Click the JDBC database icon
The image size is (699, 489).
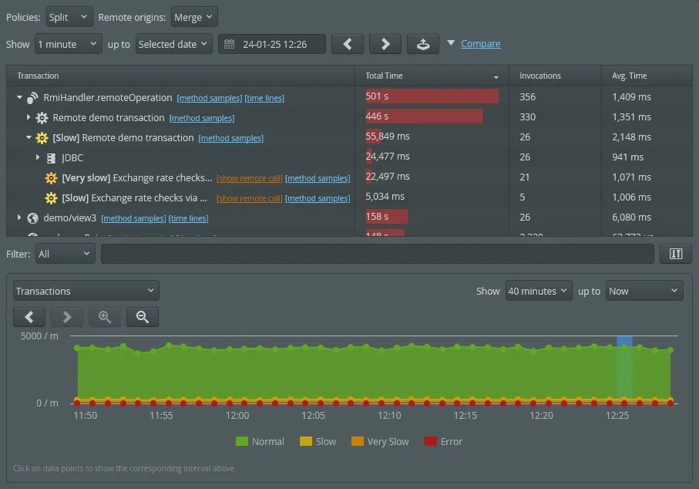click(x=52, y=157)
